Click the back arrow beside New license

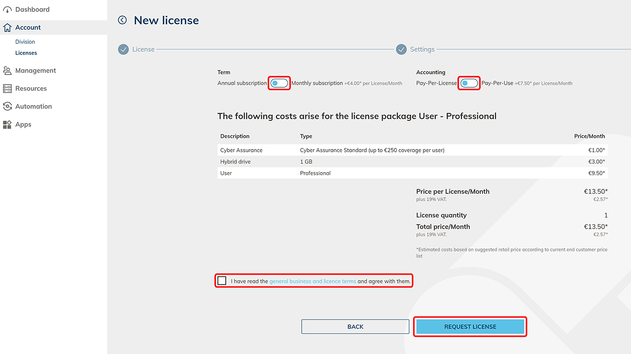[122, 20]
